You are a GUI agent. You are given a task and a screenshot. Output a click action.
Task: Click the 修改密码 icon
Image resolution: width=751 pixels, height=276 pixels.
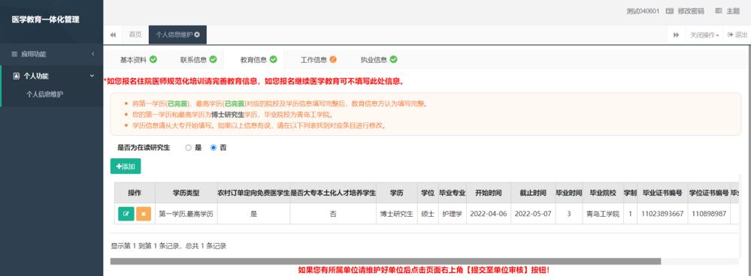pos(670,11)
